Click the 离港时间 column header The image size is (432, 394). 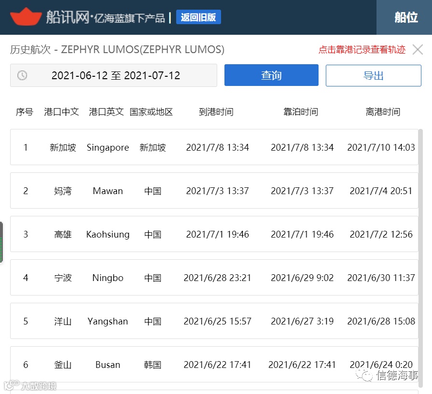click(383, 112)
